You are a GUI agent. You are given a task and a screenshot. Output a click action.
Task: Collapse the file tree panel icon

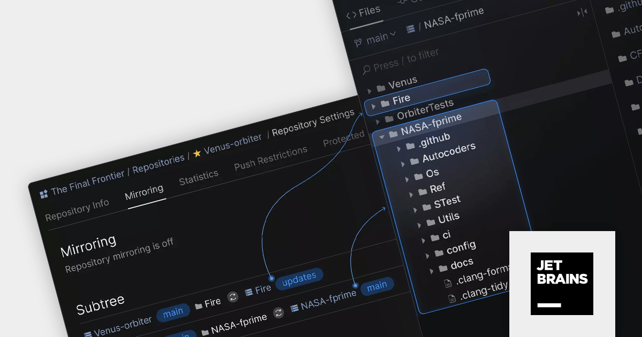tap(582, 13)
